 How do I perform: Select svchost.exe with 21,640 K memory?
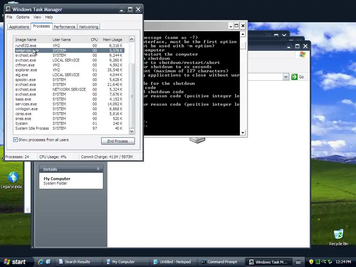pyautogui.click(x=70, y=84)
